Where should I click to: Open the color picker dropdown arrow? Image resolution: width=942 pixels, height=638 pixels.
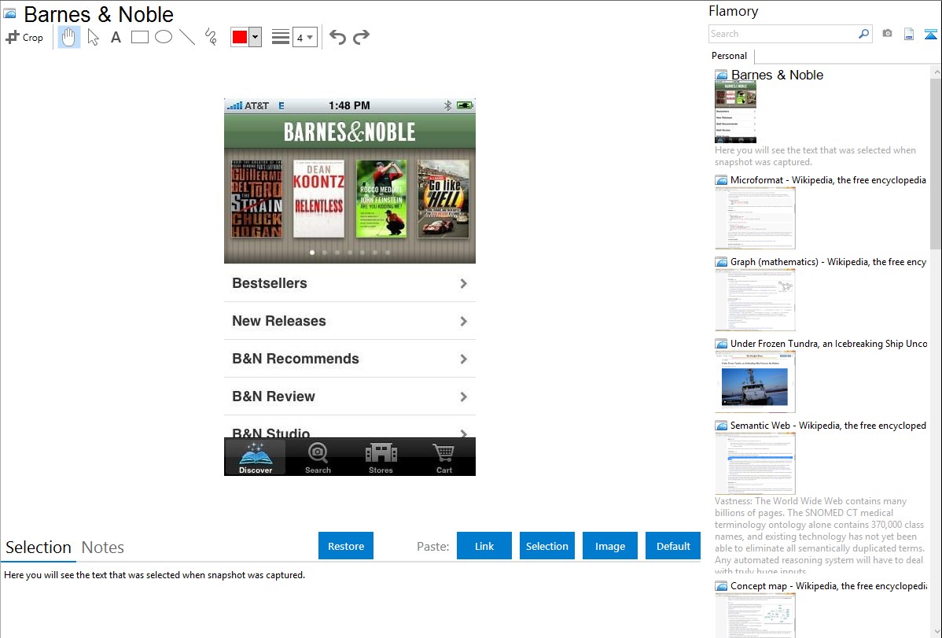point(256,37)
